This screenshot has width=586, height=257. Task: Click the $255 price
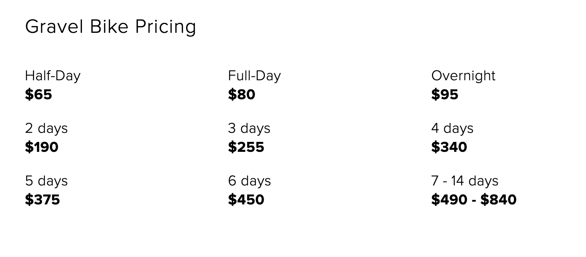[246, 147]
